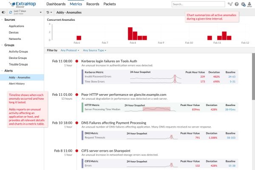Click the CIFS Errors snapshot sparkline
The height and width of the screenshot is (170, 255).
(x=152, y=165)
